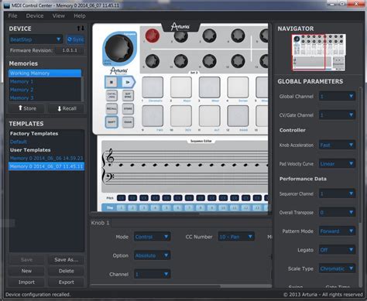Select knob 3 on the device

point(209,36)
